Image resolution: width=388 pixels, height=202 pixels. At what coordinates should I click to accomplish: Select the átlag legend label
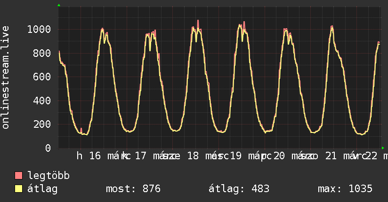[42, 189]
